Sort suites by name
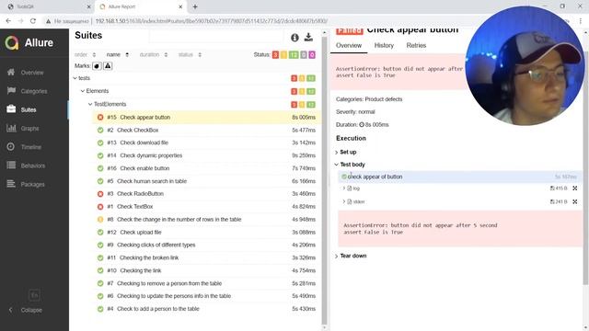The width and height of the screenshot is (589, 331). tap(118, 55)
